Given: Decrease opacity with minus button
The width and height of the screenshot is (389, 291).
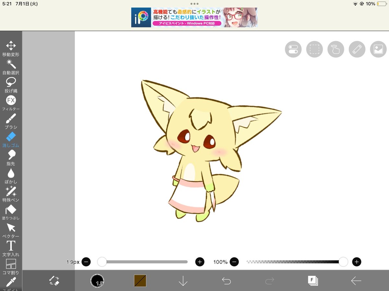Looking at the screenshot, I should click(x=234, y=262).
